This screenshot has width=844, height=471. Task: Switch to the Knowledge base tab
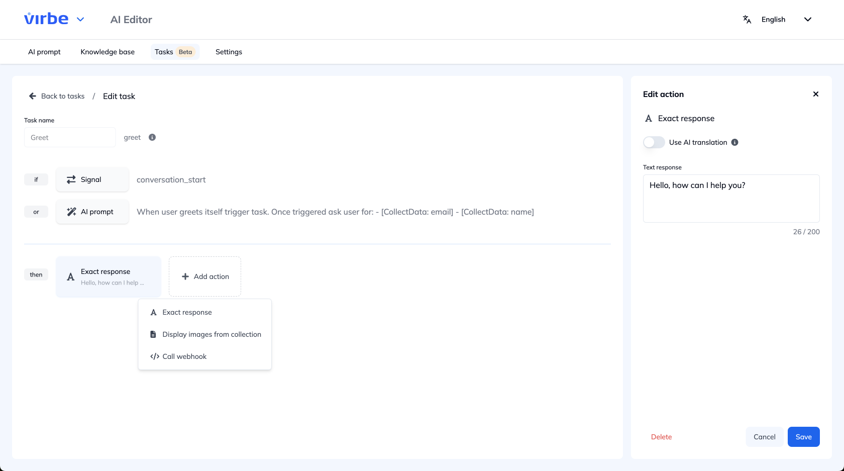point(108,52)
